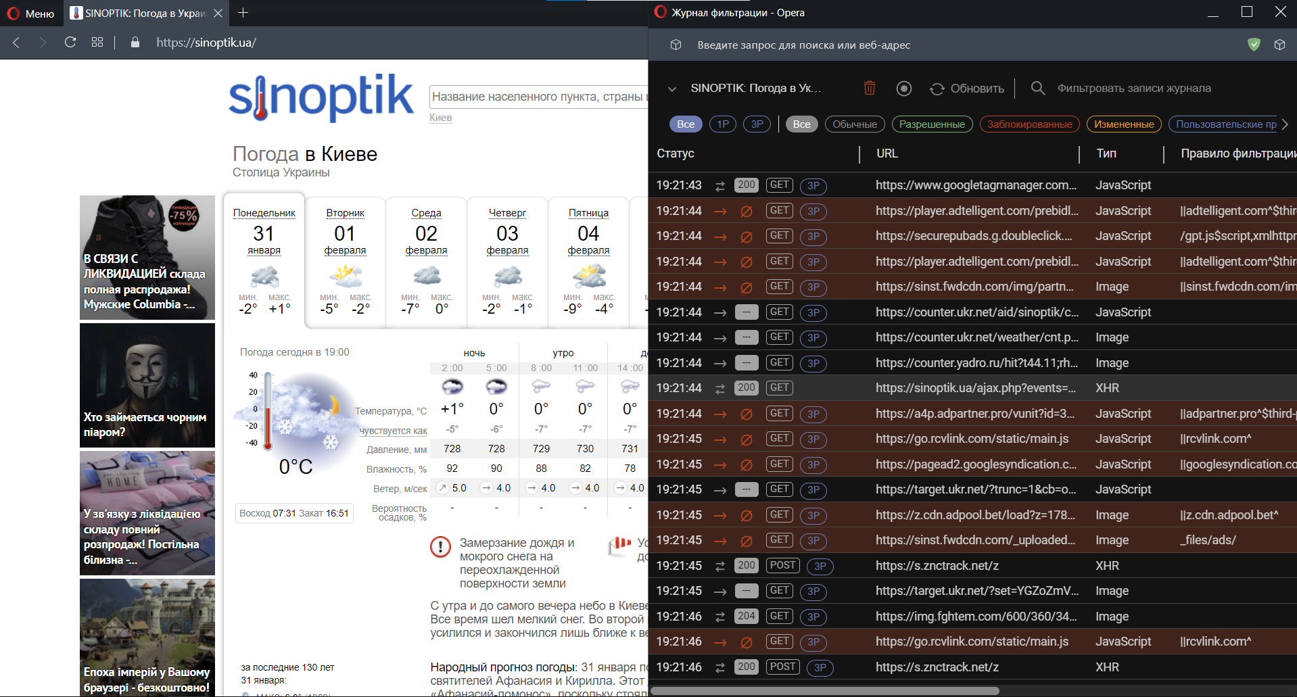Enable the Обычные filter toggle
The height and width of the screenshot is (697, 1297).
[854, 124]
